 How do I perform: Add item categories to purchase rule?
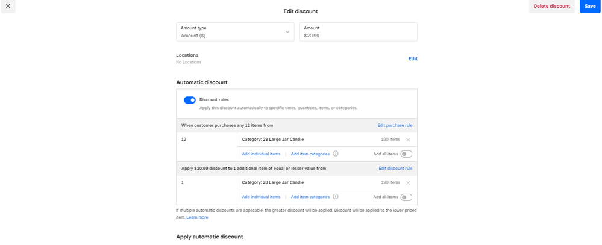point(310,154)
